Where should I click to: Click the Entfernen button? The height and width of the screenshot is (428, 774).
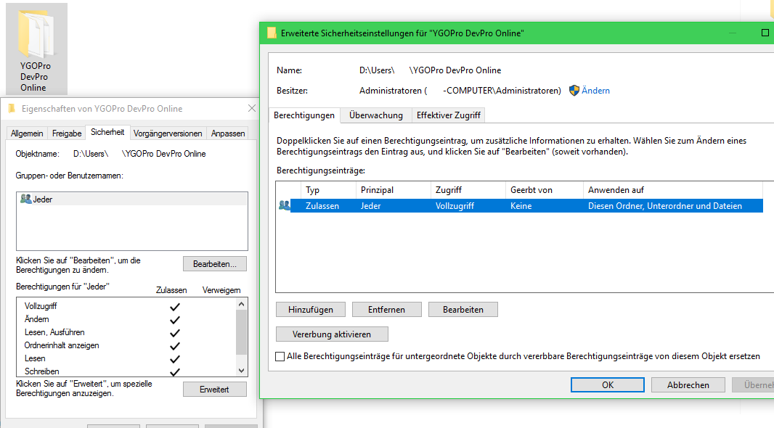click(x=386, y=310)
